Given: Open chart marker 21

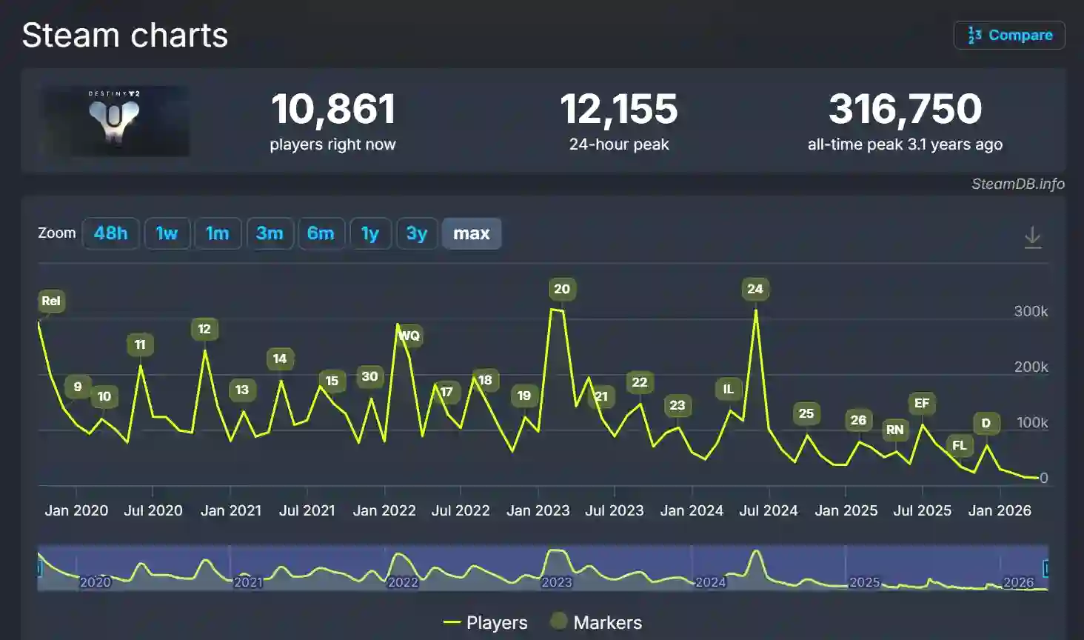Looking at the screenshot, I should [x=601, y=396].
